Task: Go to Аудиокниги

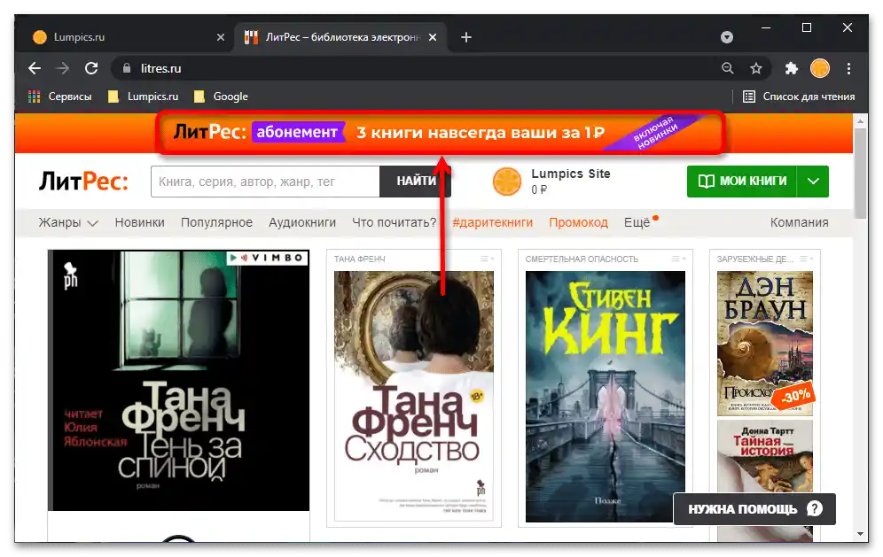Action: click(302, 223)
